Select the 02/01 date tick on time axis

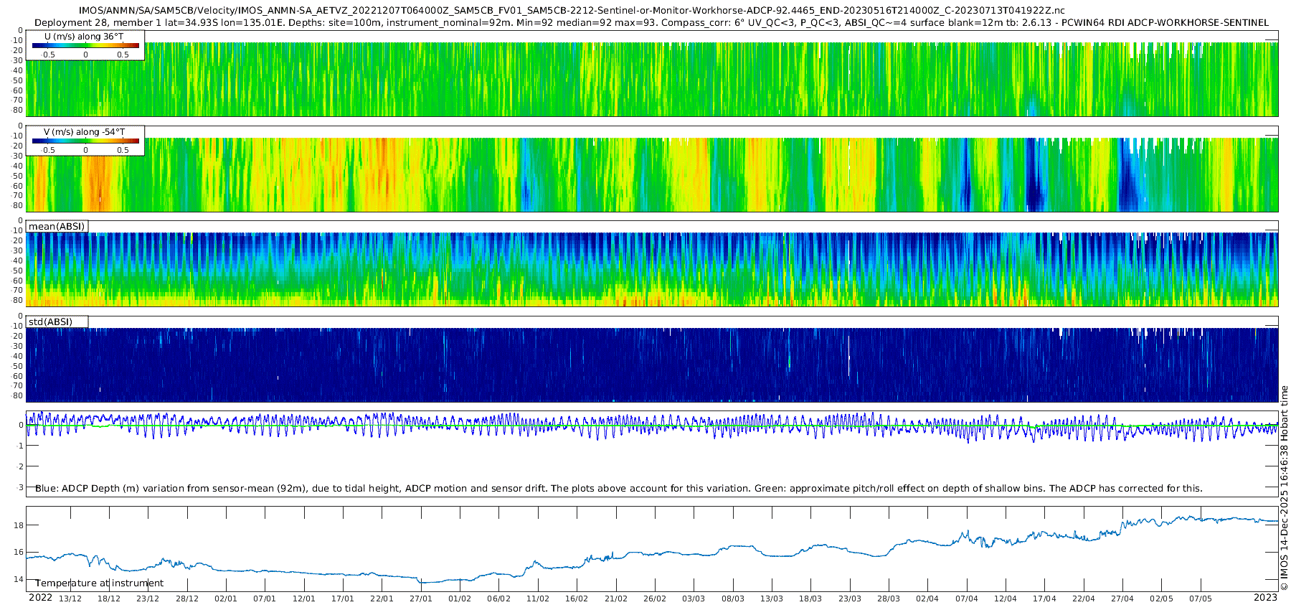pyautogui.click(x=225, y=599)
